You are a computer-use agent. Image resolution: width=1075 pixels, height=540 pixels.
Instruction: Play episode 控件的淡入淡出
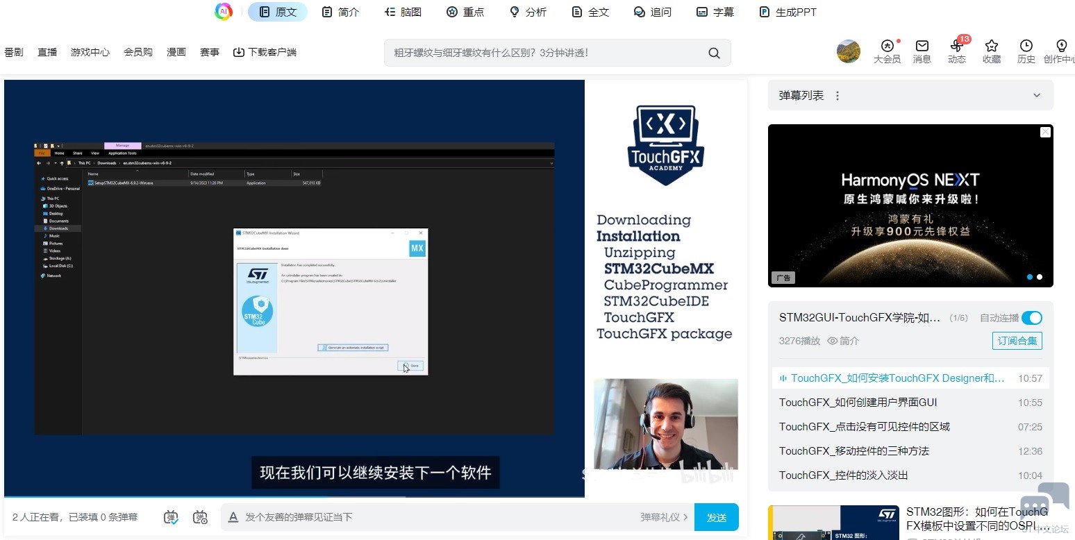910,475
